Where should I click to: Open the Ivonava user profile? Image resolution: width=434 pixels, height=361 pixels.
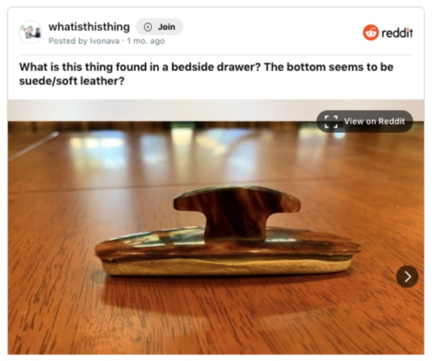click(104, 41)
